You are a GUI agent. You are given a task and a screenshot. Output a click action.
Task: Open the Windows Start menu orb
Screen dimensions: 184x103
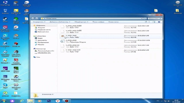(x=4, y=101)
